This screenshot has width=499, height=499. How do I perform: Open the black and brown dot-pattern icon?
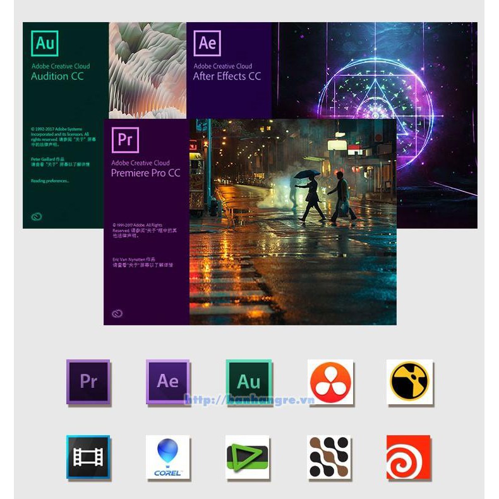click(x=330, y=457)
